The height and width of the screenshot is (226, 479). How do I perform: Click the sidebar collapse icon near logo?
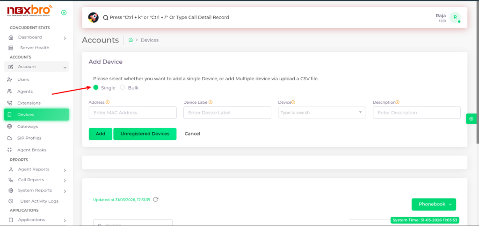[64, 12]
